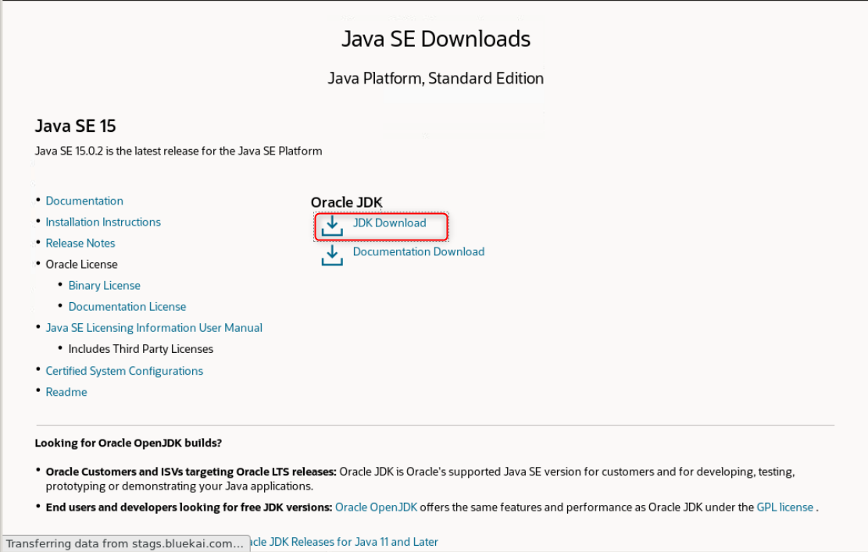Viewport: 868px width, 552px height.
Task: View the Release Notes
Action: (x=80, y=243)
